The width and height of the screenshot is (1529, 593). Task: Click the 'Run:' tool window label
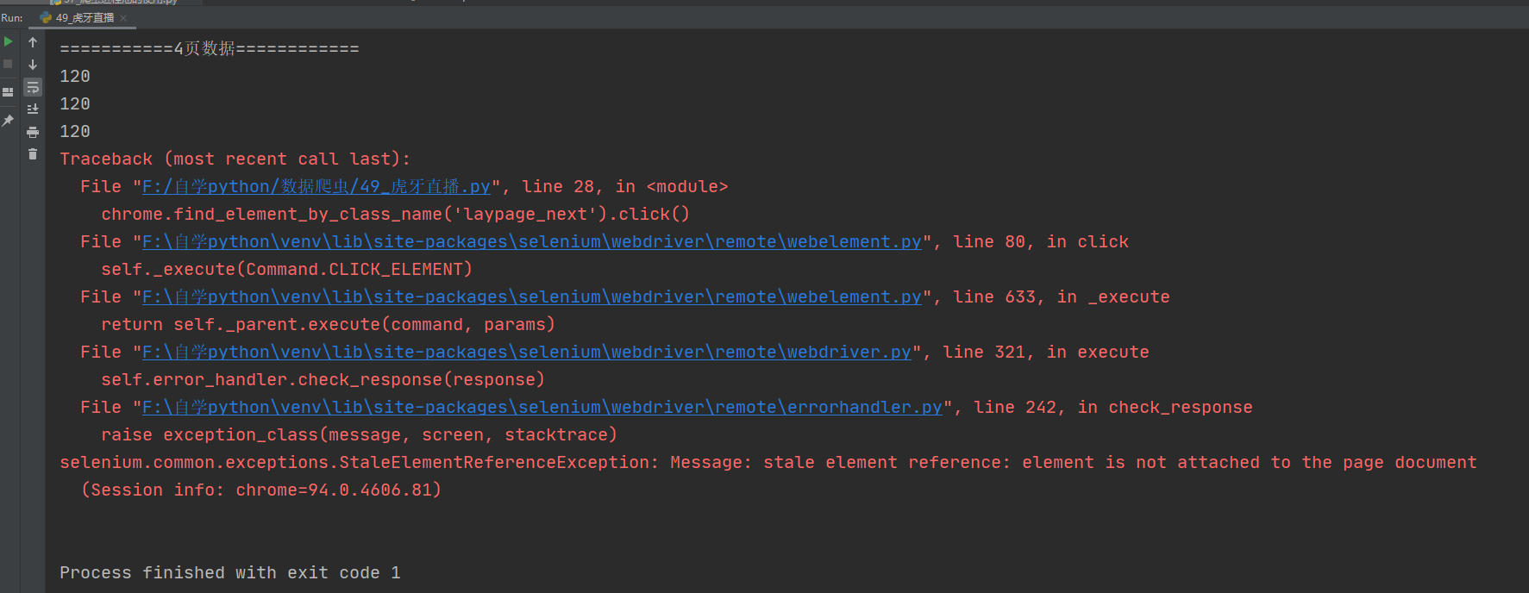click(12, 18)
